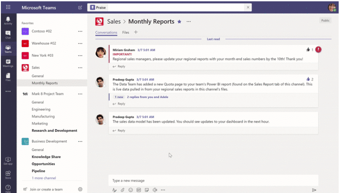Open the Pipeline channel
This screenshot has height=193, width=340.
coord(38,171)
